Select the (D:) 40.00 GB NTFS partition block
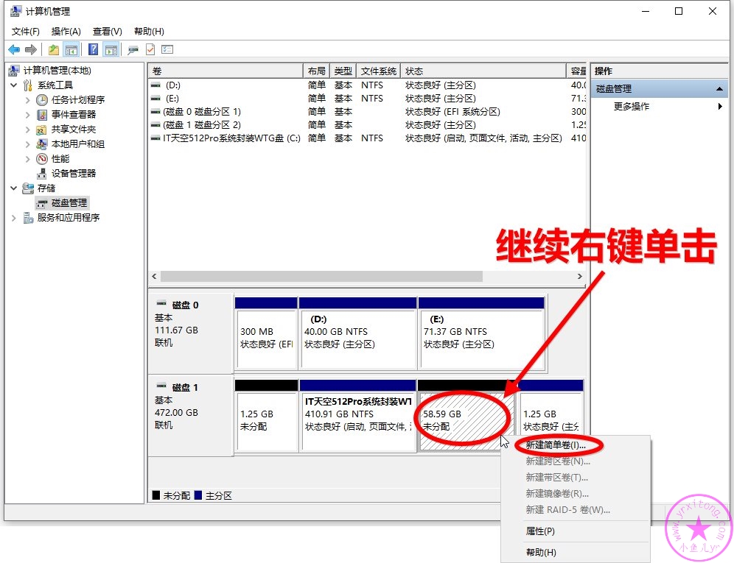Image resolution: width=734 pixels, height=563 pixels. [358, 333]
